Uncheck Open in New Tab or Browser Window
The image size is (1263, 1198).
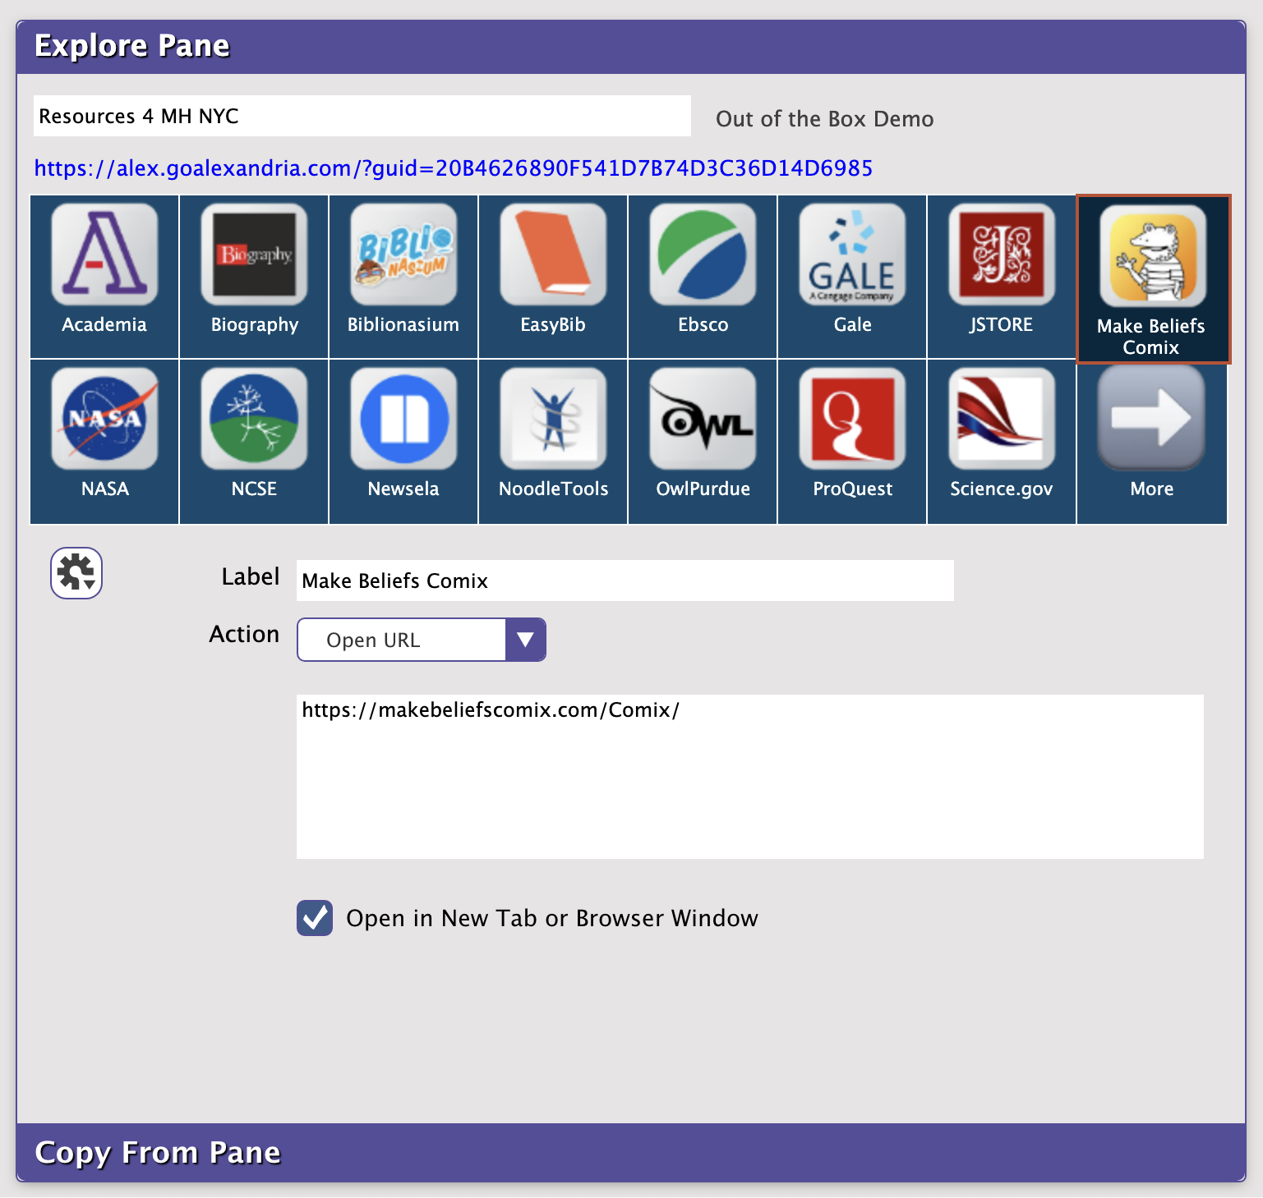315,918
